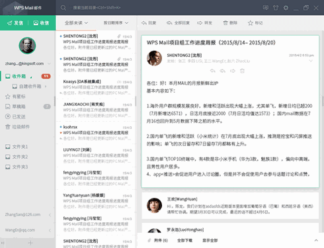The height and width of the screenshot is (248, 324).
Task: Expand the ZhangSan@126.com account
Action: 50,215
